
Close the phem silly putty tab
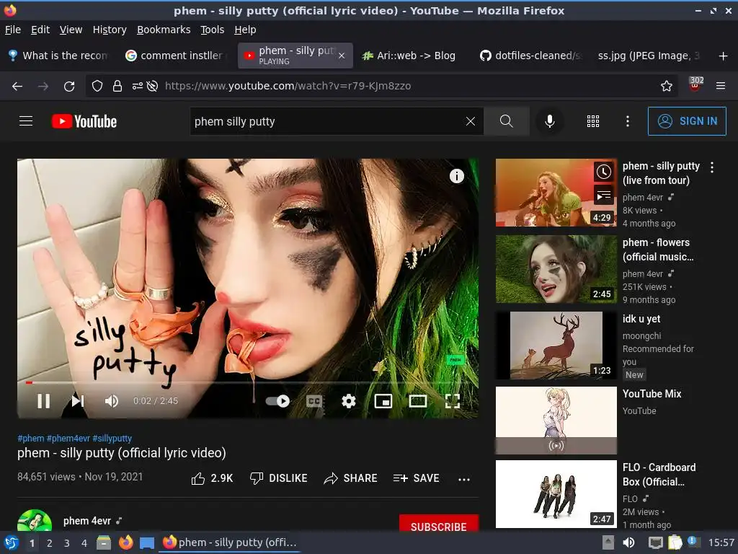click(342, 56)
